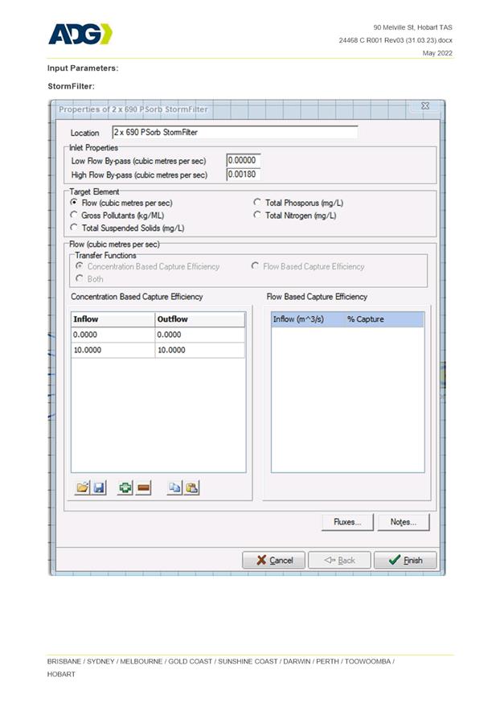500x707 pixels.
Task: Confirm settings with the Finish button
Action: coord(405,560)
